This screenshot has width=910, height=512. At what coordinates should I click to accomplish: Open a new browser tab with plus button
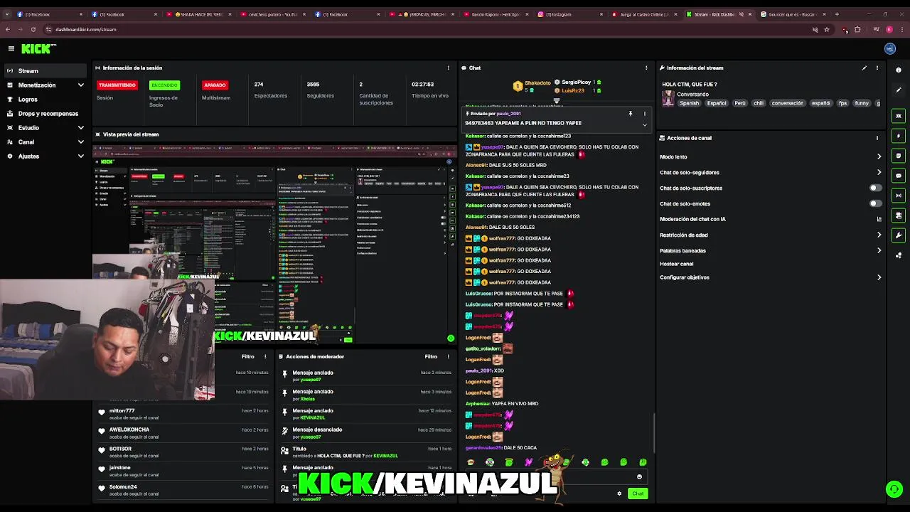click(837, 14)
